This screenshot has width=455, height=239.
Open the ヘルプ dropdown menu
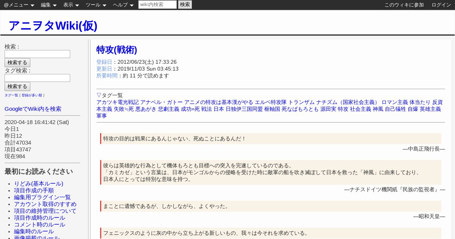123,5
